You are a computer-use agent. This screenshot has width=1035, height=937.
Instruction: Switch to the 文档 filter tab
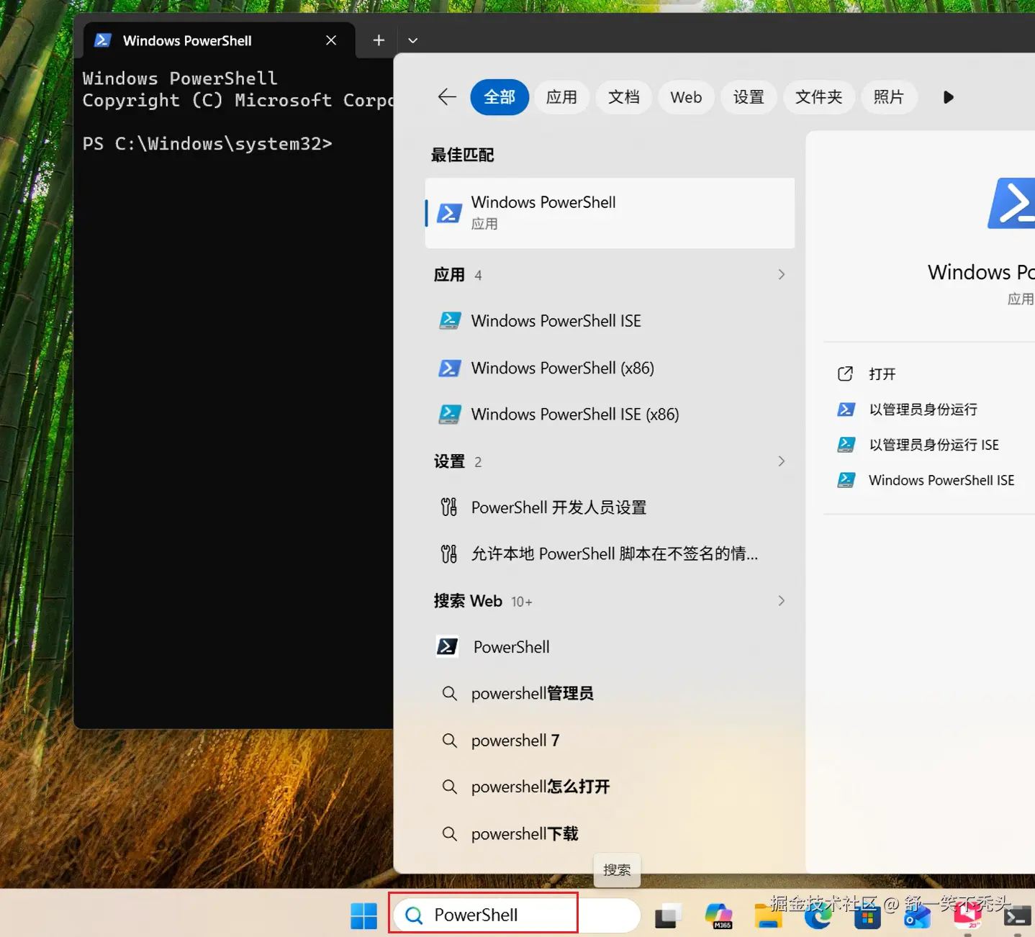click(x=623, y=97)
